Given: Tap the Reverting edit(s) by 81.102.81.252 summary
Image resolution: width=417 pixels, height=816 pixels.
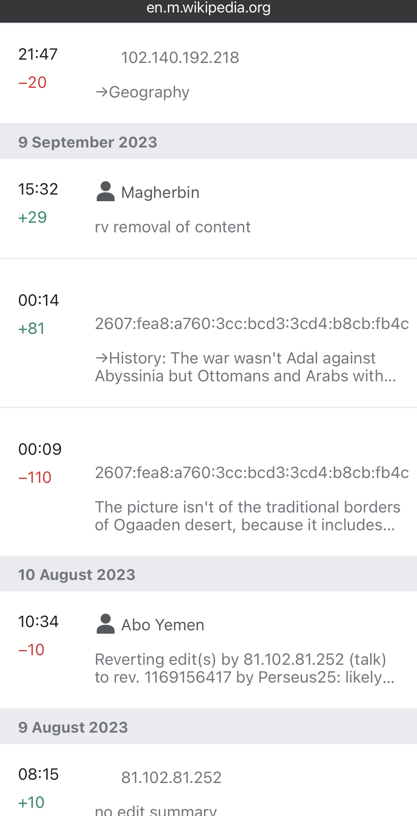Looking at the screenshot, I should pyautogui.click(x=245, y=668).
